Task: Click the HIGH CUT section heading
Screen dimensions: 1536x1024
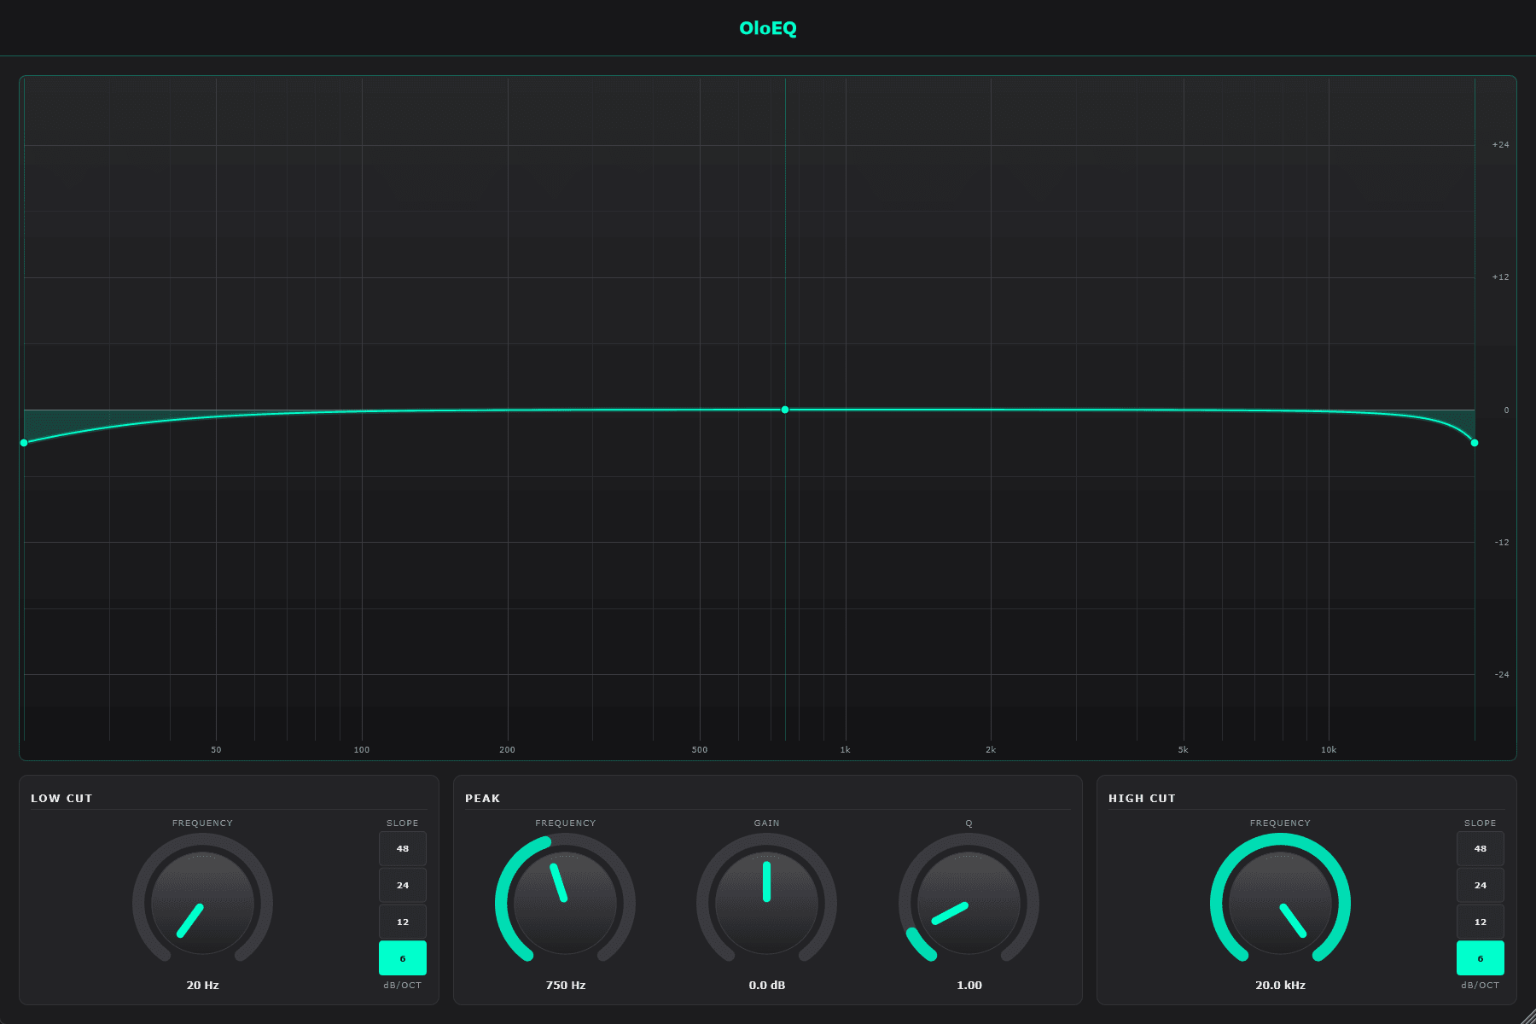Action: 1142,799
